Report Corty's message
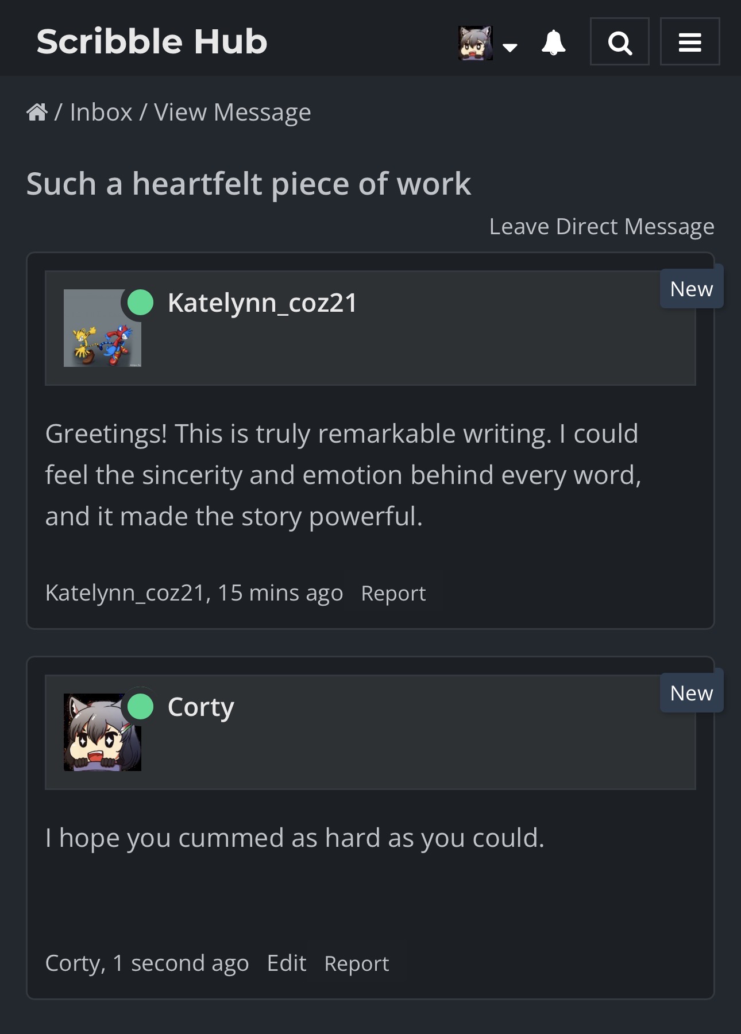741x1034 pixels. point(356,963)
